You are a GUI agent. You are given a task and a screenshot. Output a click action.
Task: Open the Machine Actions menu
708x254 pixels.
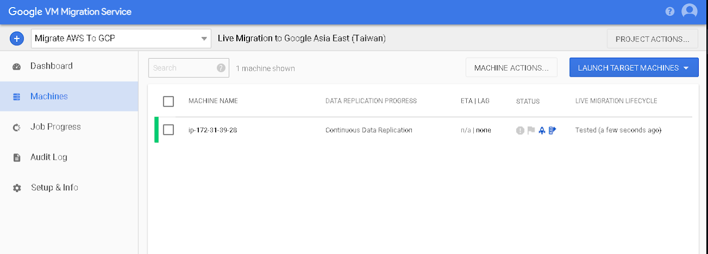pos(511,68)
